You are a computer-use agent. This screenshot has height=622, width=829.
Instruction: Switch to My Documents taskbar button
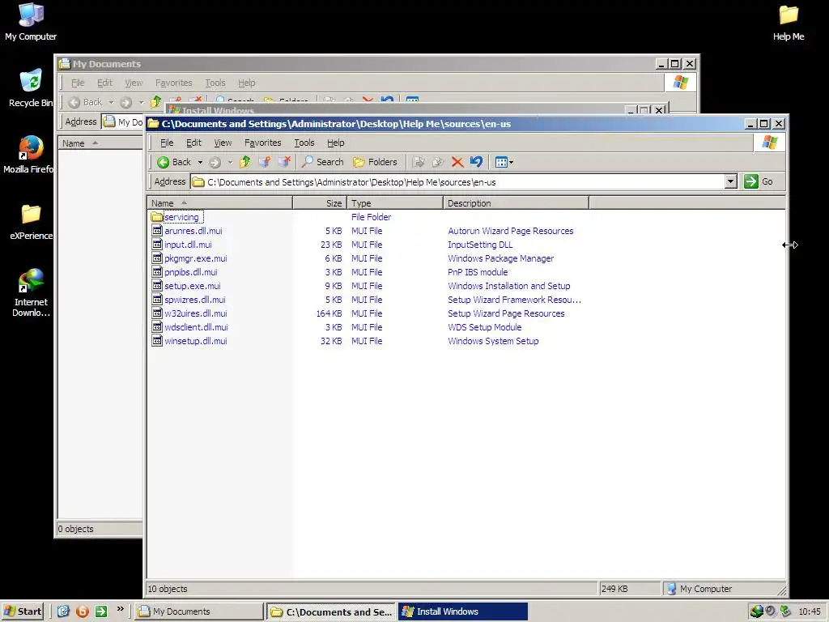pyautogui.click(x=198, y=611)
